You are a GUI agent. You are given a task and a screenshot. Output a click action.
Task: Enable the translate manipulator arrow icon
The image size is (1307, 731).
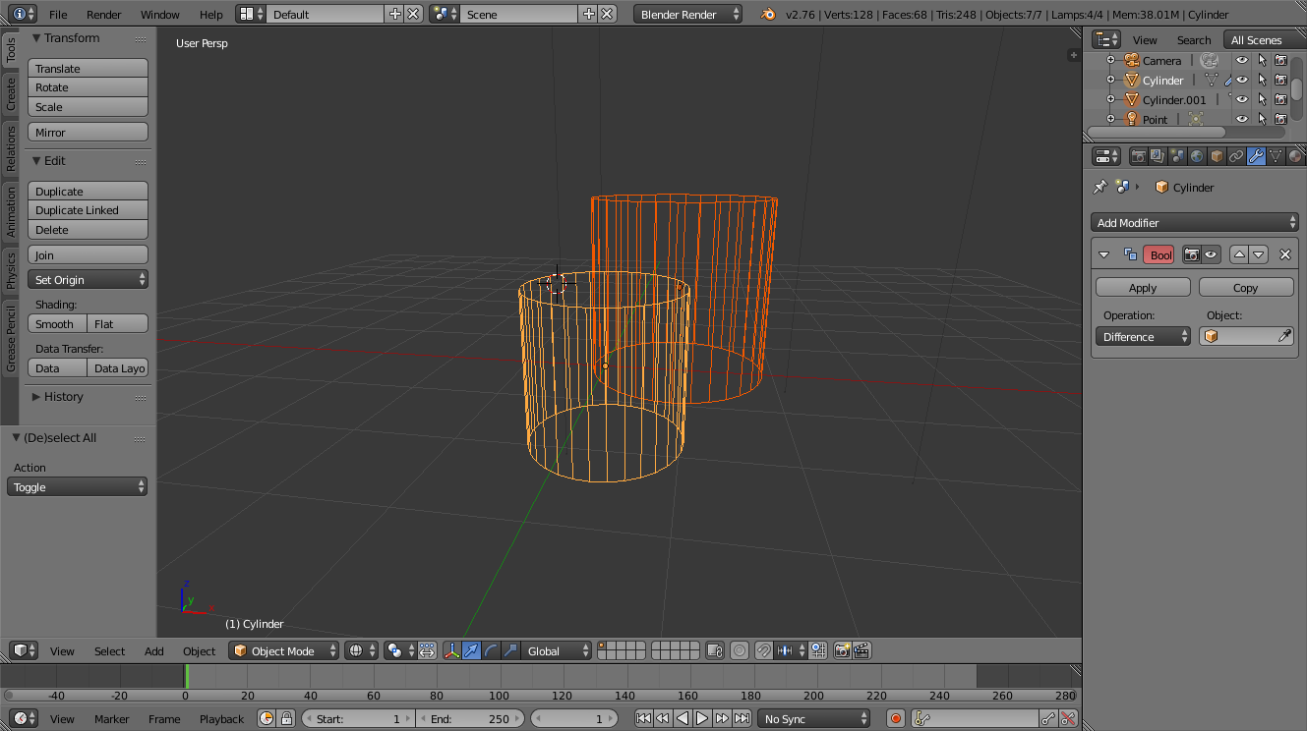point(471,650)
